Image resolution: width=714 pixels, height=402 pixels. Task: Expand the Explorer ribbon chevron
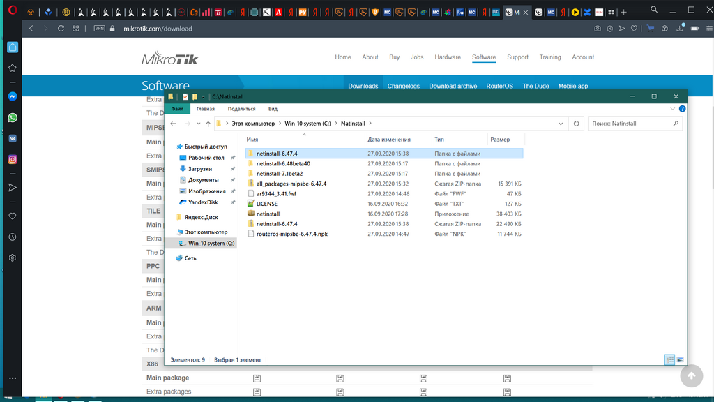coord(673,109)
